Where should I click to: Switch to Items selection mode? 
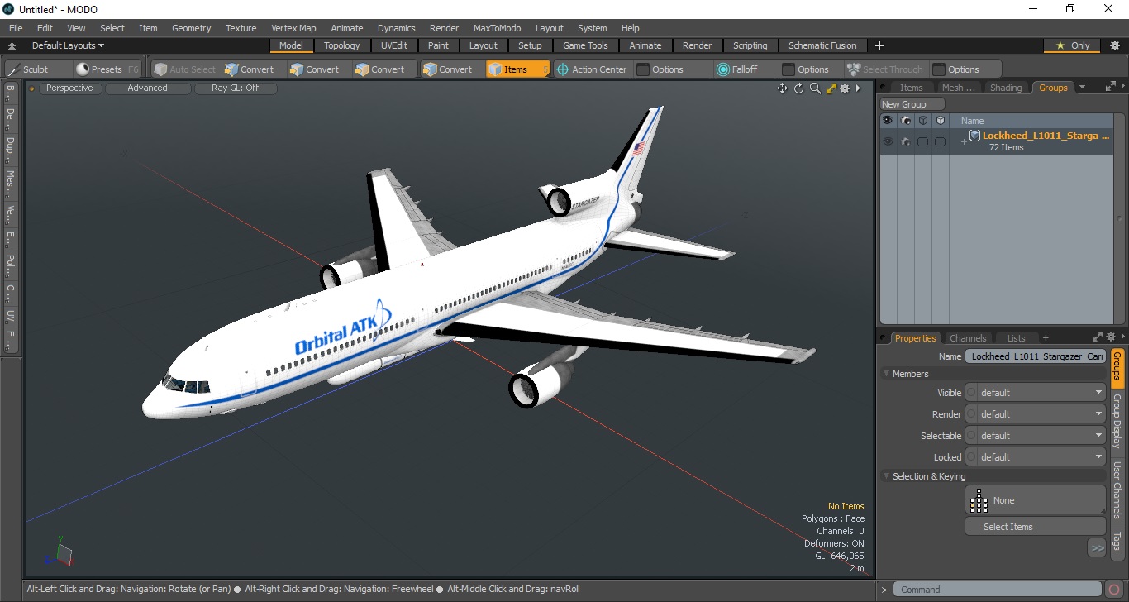[517, 69]
